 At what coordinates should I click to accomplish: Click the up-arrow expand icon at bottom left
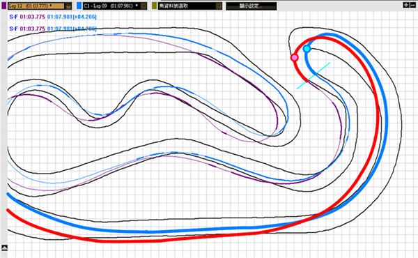pyautogui.click(x=4, y=248)
